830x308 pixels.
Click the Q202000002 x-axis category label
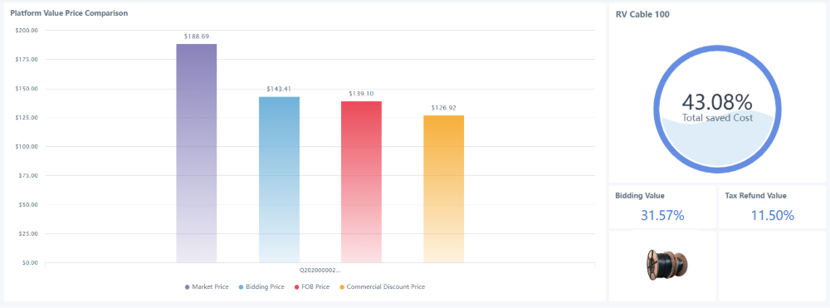click(x=320, y=270)
